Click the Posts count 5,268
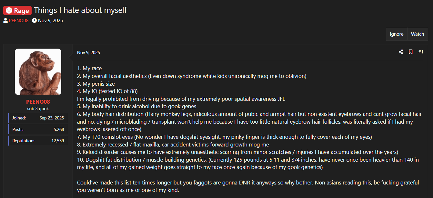The image size is (433, 198). [58, 129]
